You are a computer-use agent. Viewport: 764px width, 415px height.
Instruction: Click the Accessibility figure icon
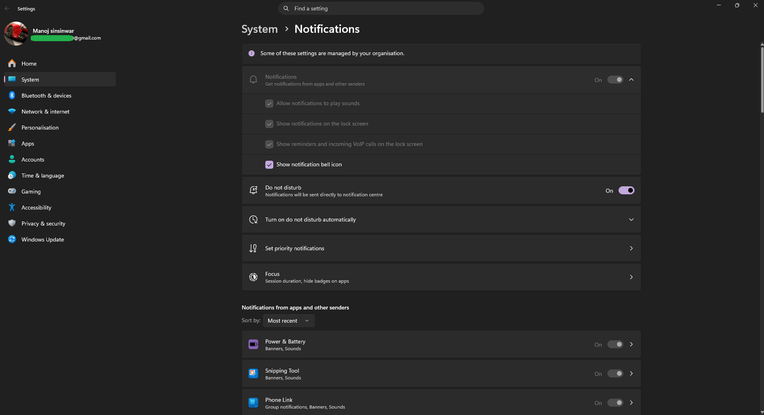pos(12,207)
